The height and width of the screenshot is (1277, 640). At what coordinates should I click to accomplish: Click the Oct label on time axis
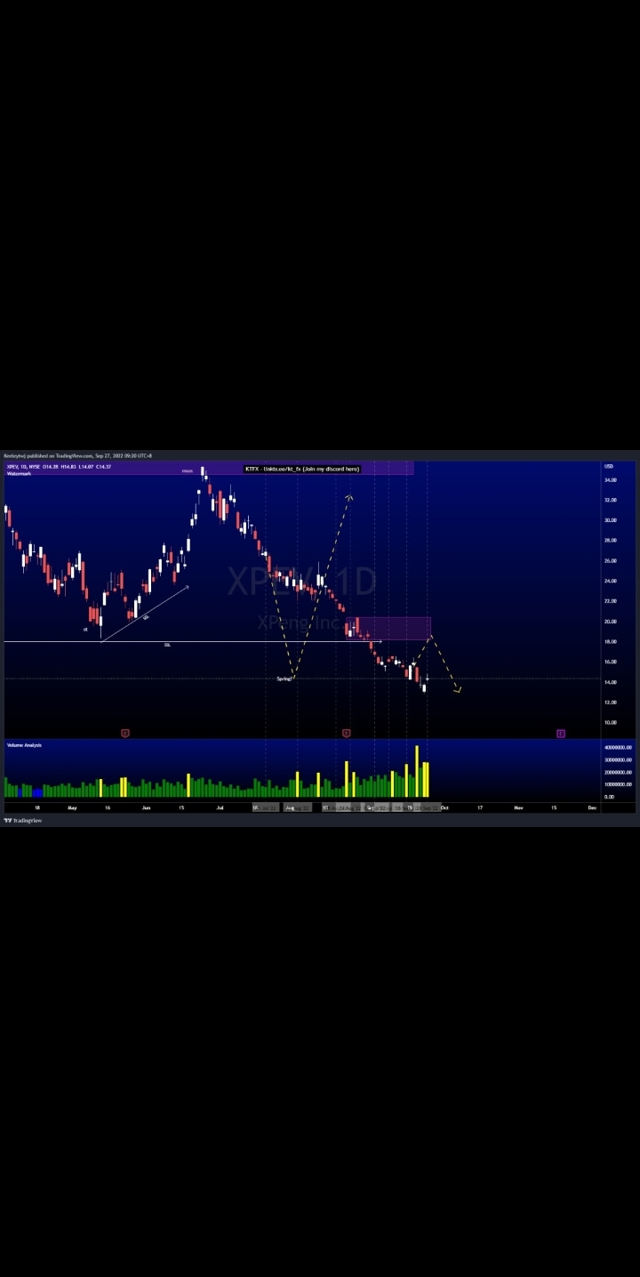click(444, 807)
